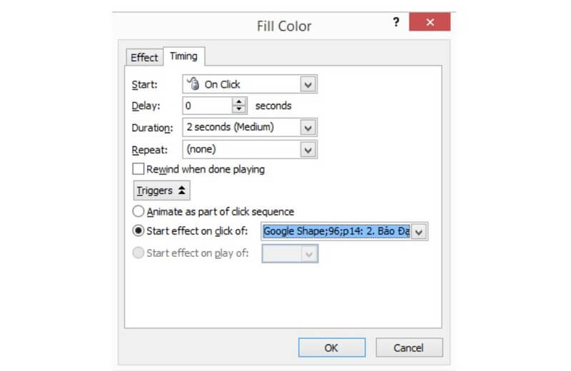The image size is (571, 371).
Task: Select Animate as part of click sequence
Action: (x=138, y=211)
